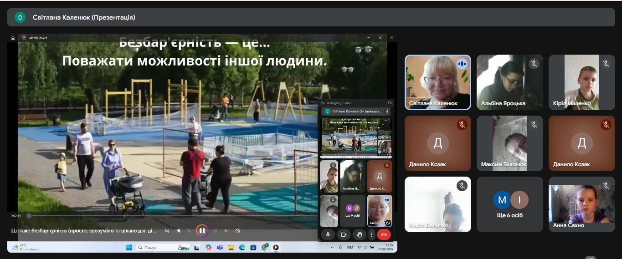Open the 'Ще 6 осіб' participants tile
Screen dimensions: 622x259
click(510, 204)
